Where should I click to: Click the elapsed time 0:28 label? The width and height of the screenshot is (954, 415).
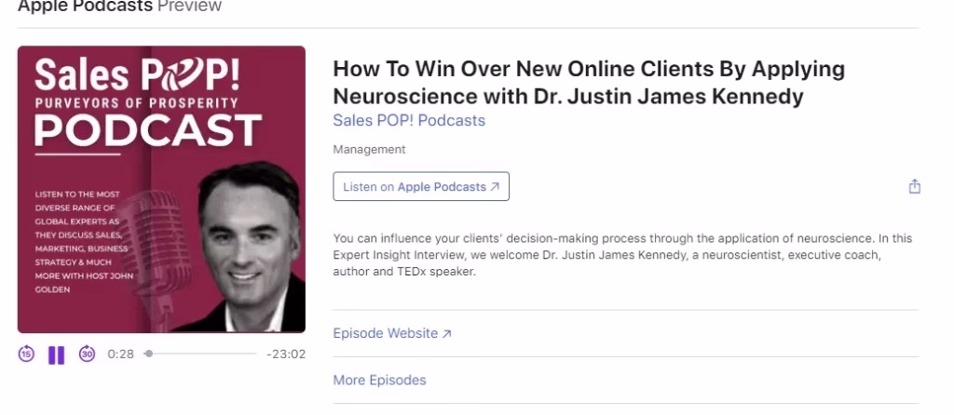click(120, 354)
